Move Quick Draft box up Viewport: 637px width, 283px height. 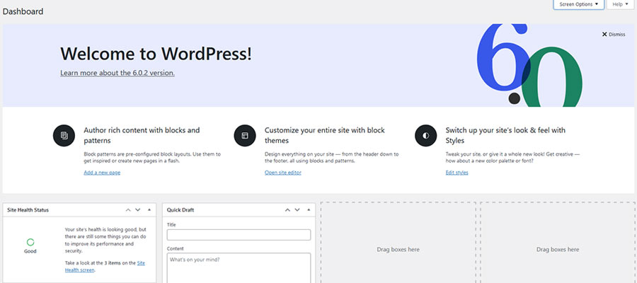[x=287, y=210]
